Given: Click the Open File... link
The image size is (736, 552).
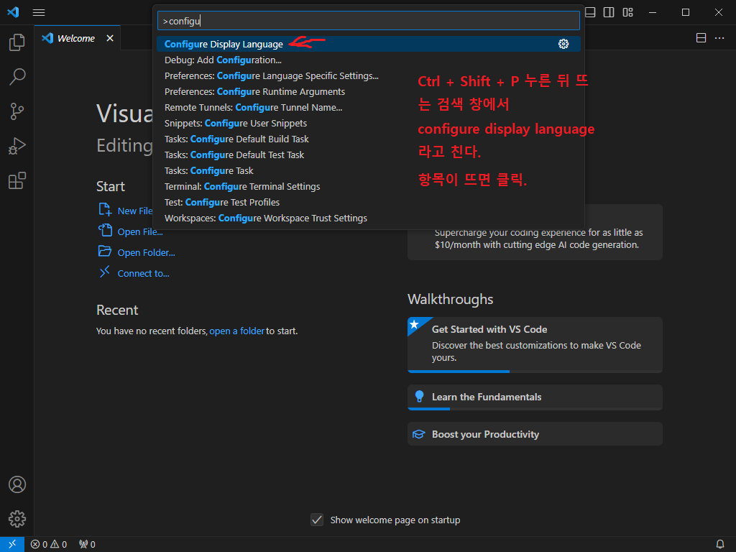Looking at the screenshot, I should click(x=140, y=232).
